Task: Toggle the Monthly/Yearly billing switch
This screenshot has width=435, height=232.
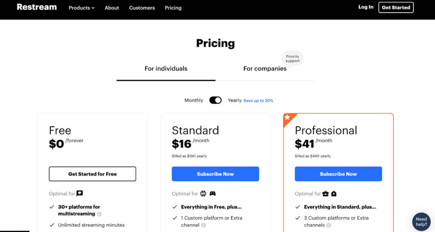Action: click(x=215, y=100)
